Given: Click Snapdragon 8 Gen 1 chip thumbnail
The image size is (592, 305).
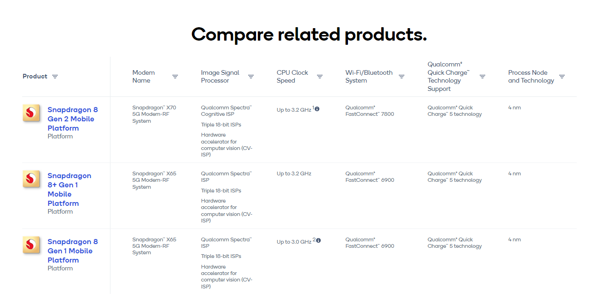Looking at the screenshot, I should [x=31, y=245].
